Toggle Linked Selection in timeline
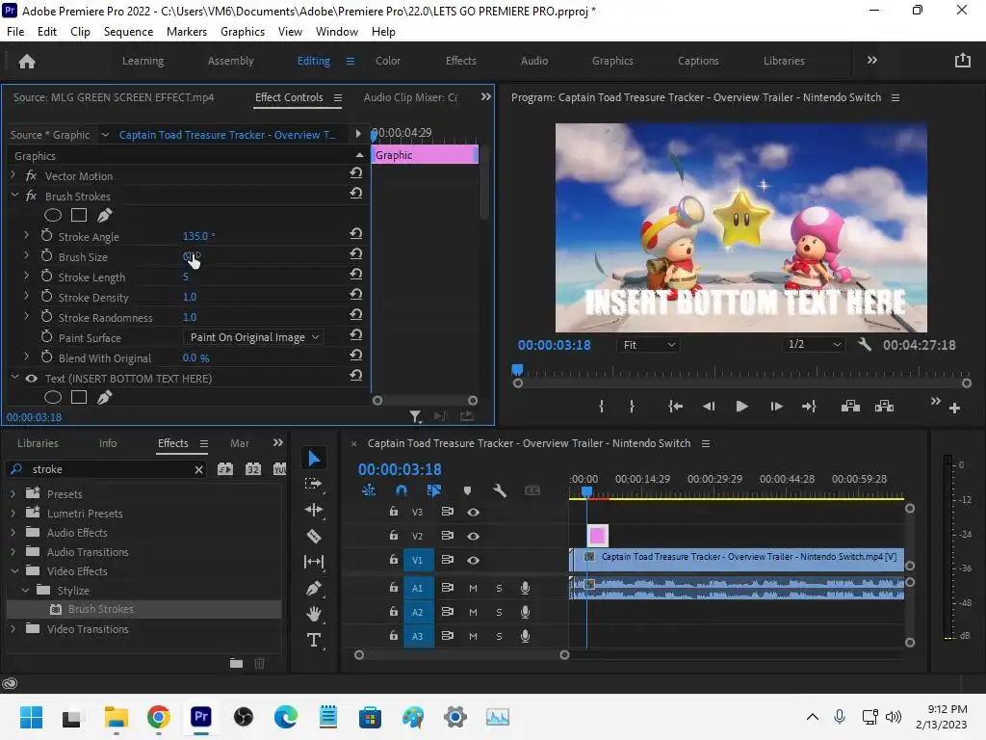Image resolution: width=986 pixels, height=740 pixels. pos(434,490)
